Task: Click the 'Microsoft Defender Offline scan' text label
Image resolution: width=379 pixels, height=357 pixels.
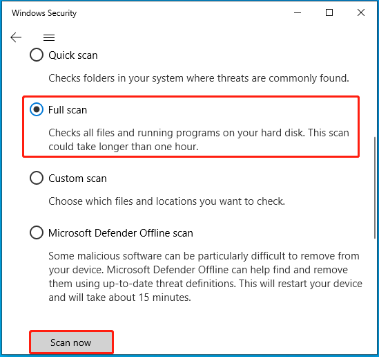Action: click(x=121, y=233)
